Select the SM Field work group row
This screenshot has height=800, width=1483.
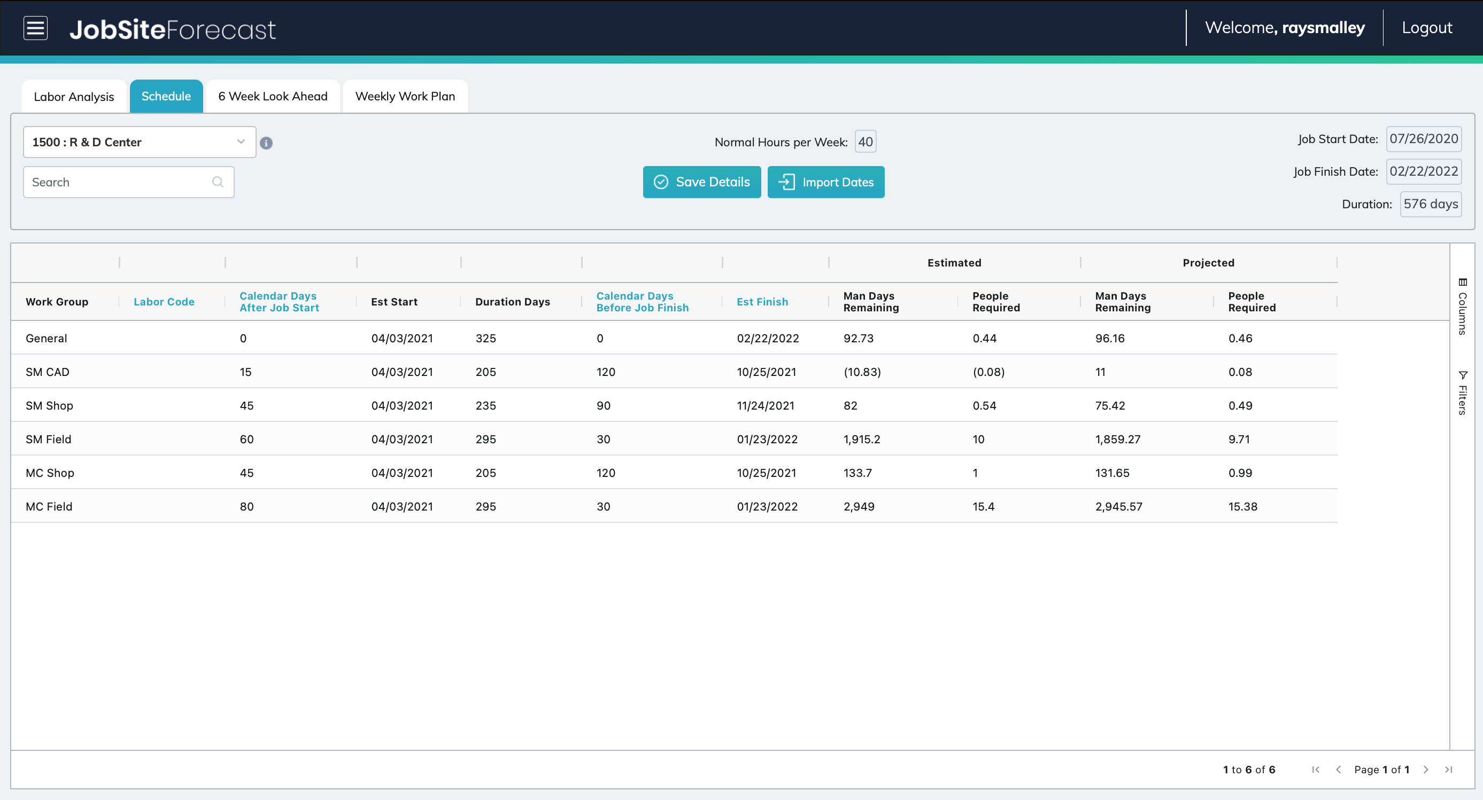[x=674, y=439]
